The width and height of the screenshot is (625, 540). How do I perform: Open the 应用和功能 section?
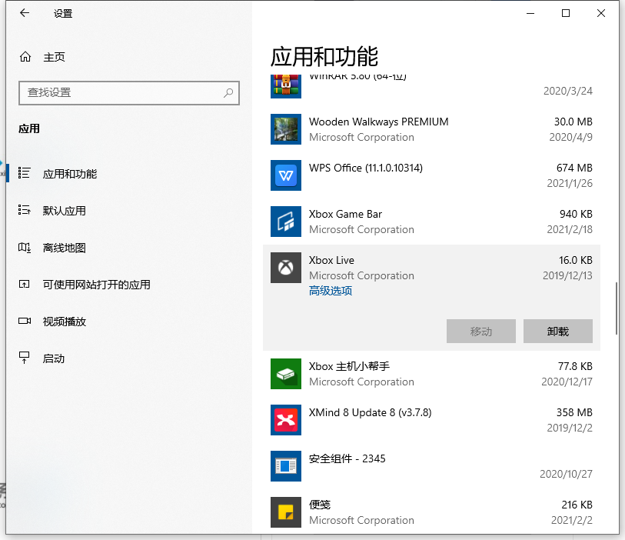(70, 174)
